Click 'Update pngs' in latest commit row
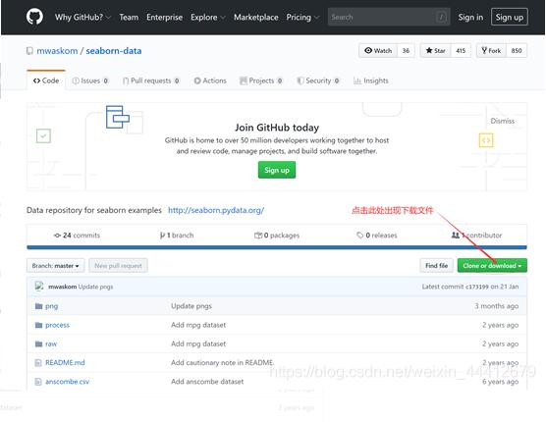 tap(96, 287)
